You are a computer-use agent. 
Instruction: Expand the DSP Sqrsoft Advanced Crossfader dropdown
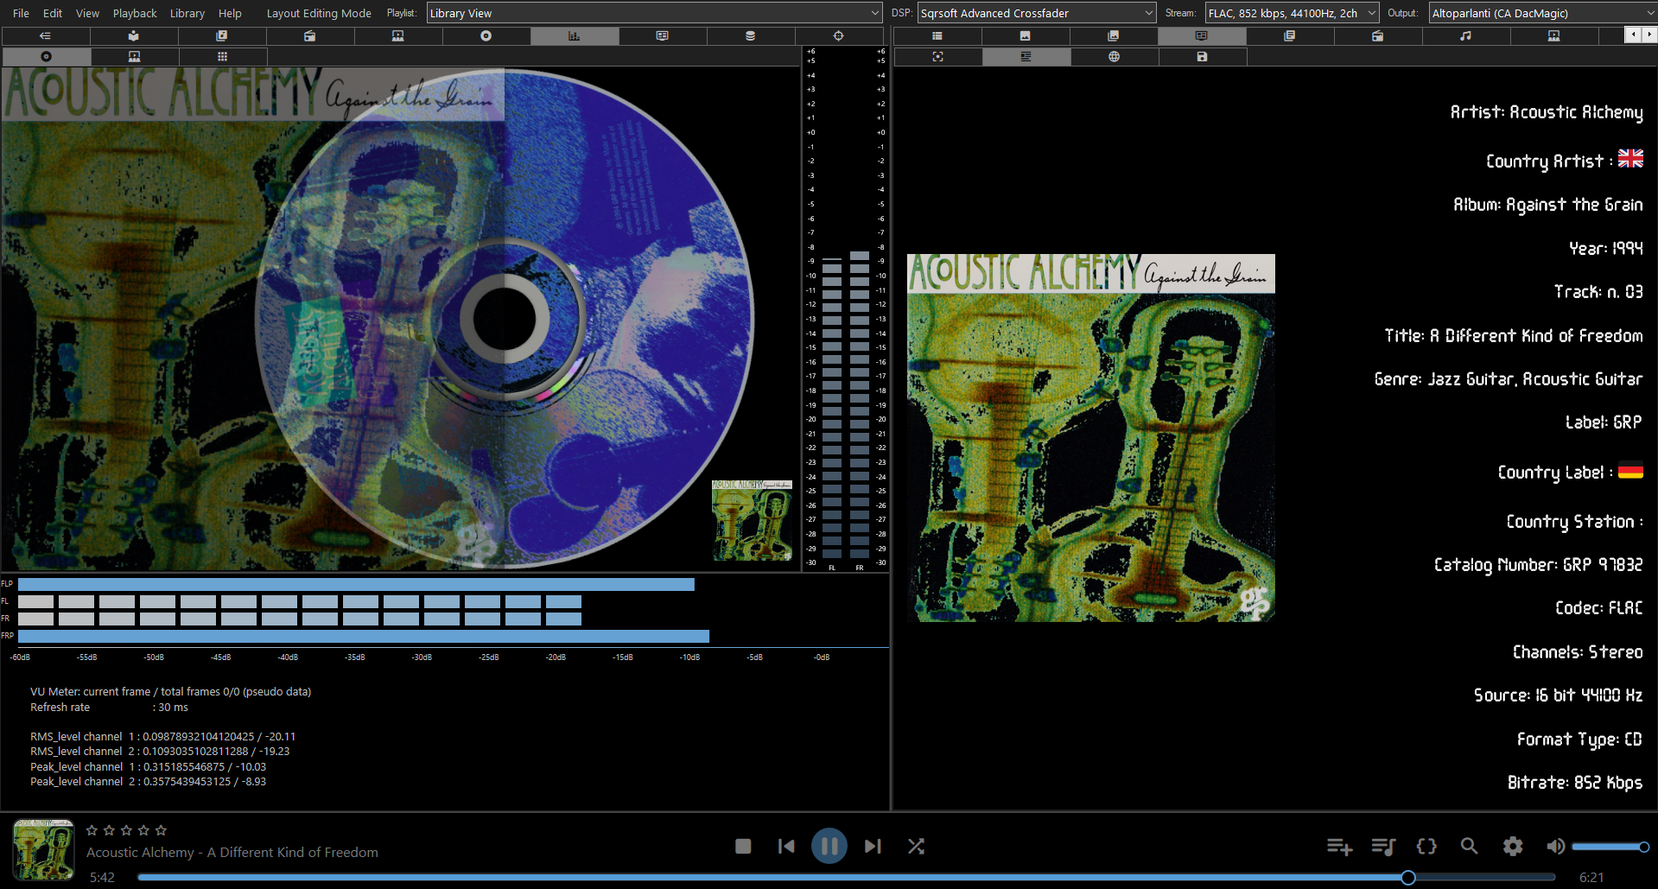1037,13
